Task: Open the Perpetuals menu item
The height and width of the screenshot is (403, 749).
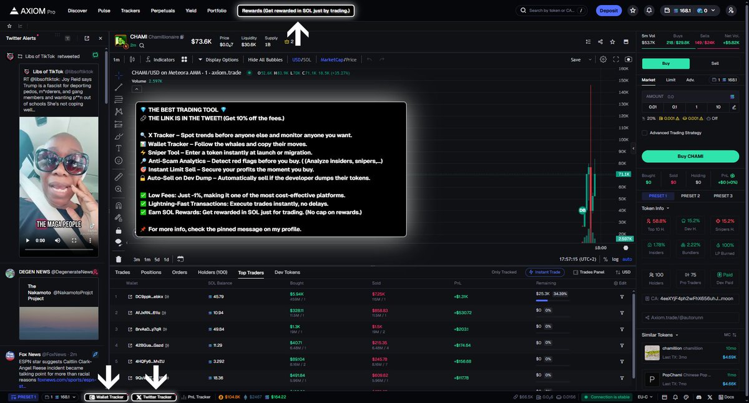Action: click(163, 11)
